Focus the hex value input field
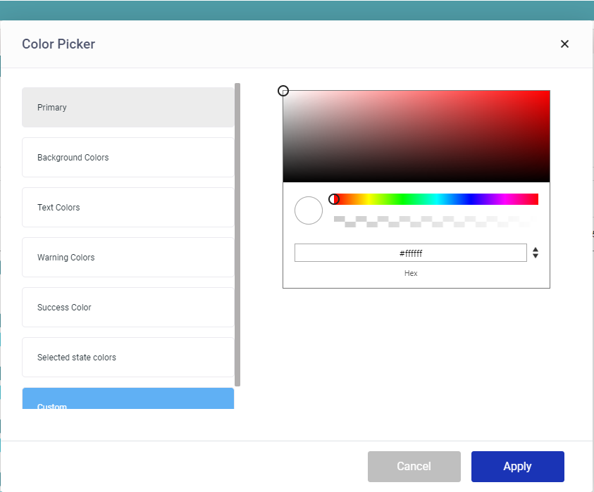Image resolution: width=594 pixels, height=492 pixels. tap(410, 253)
